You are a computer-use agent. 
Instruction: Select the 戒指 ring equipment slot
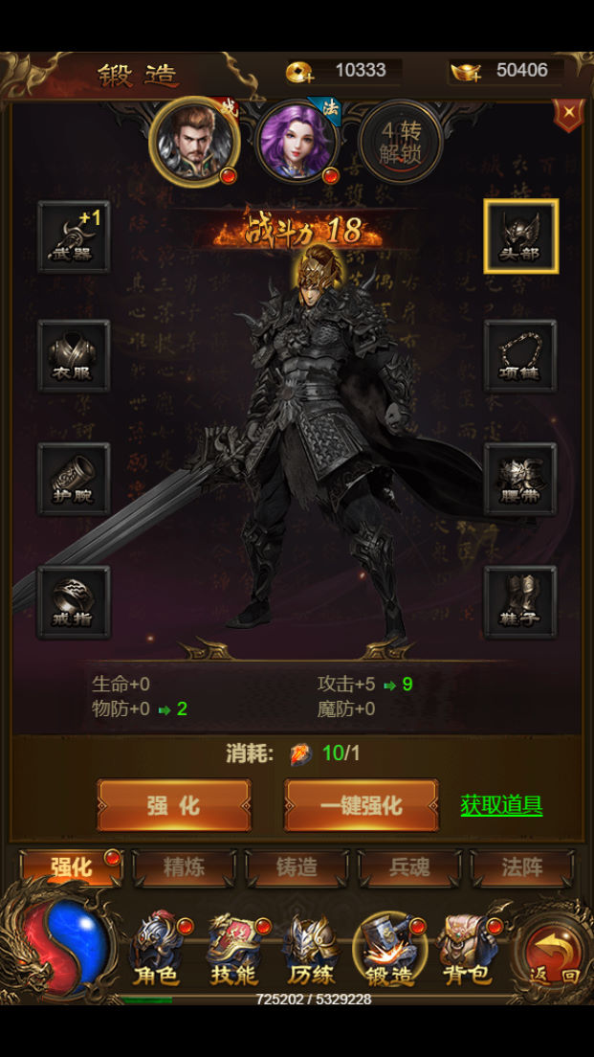point(74,601)
